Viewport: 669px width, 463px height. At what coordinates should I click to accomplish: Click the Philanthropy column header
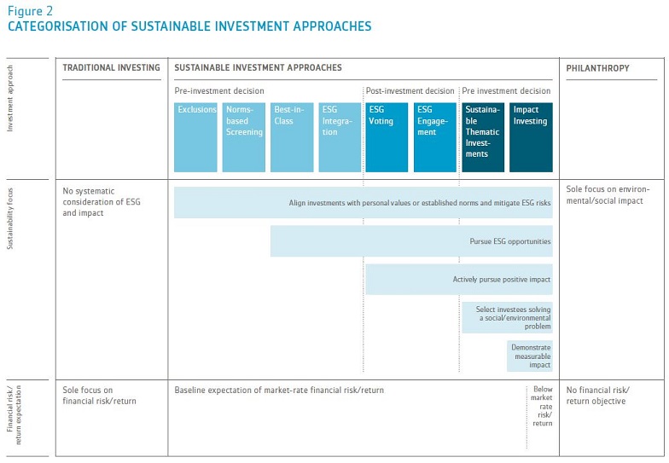click(x=598, y=67)
